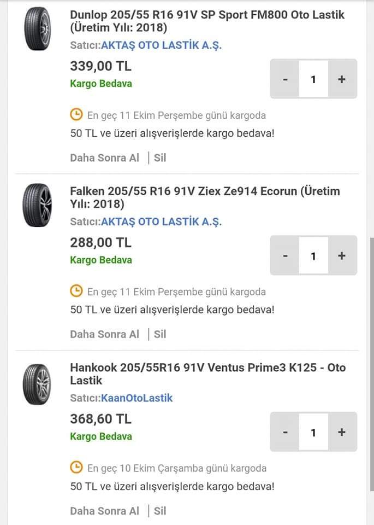374x525 pixels.
Task: Click the Dunlop tire thumbnail image
Action: 37,29
